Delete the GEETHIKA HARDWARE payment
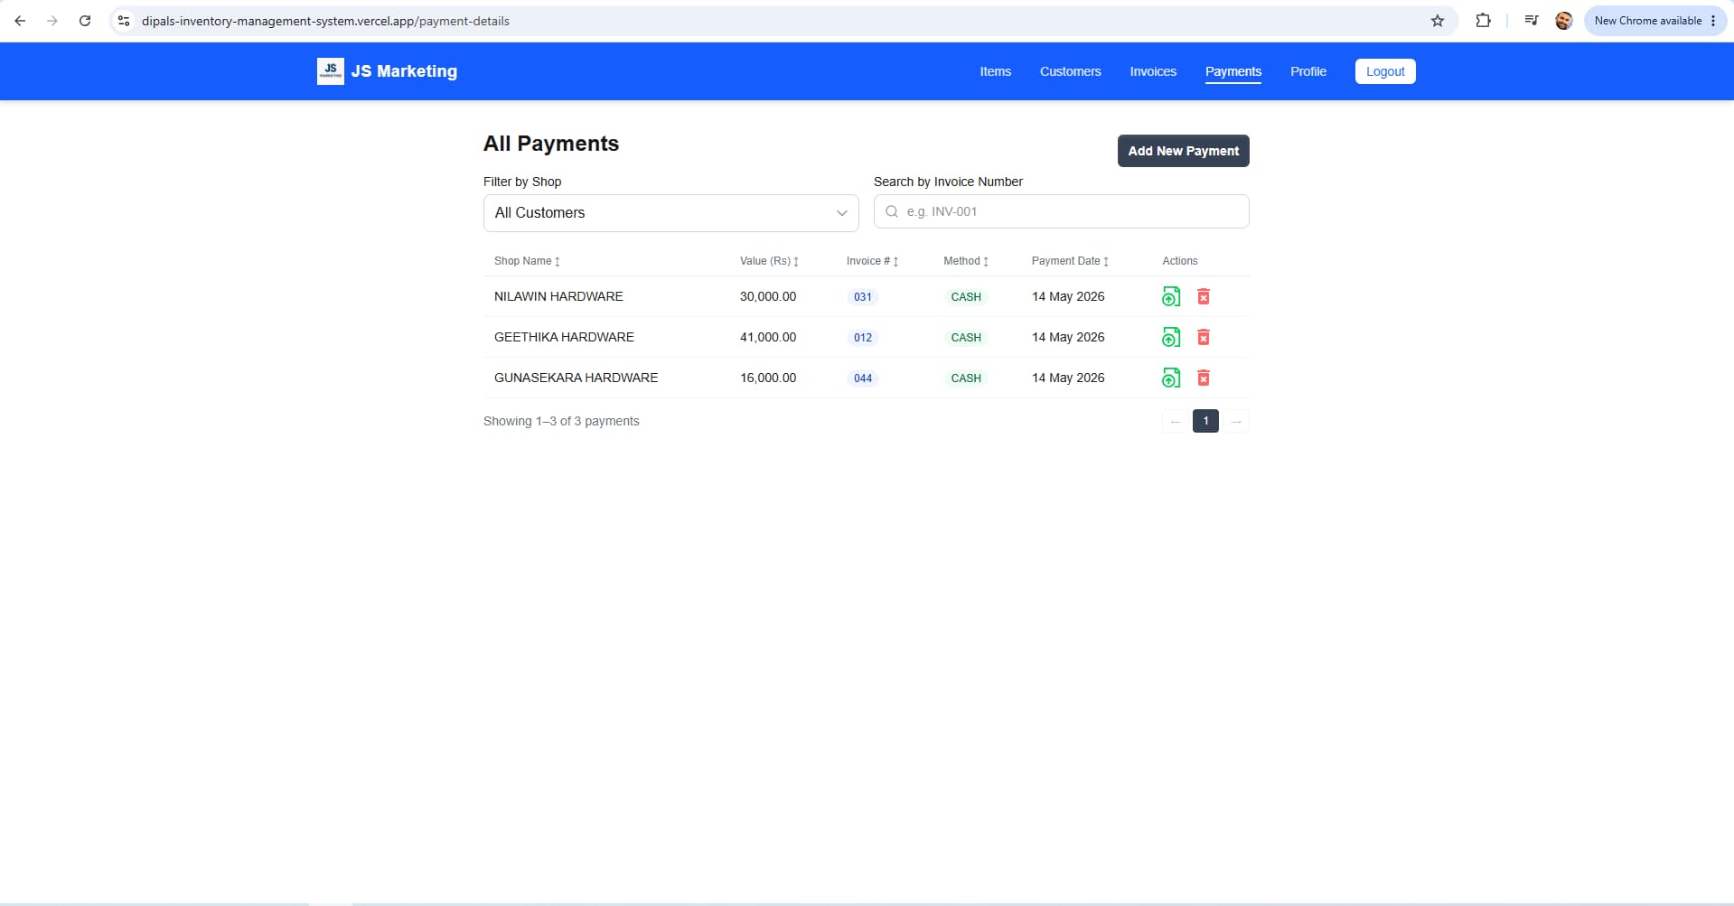This screenshot has height=906, width=1734. tap(1204, 337)
